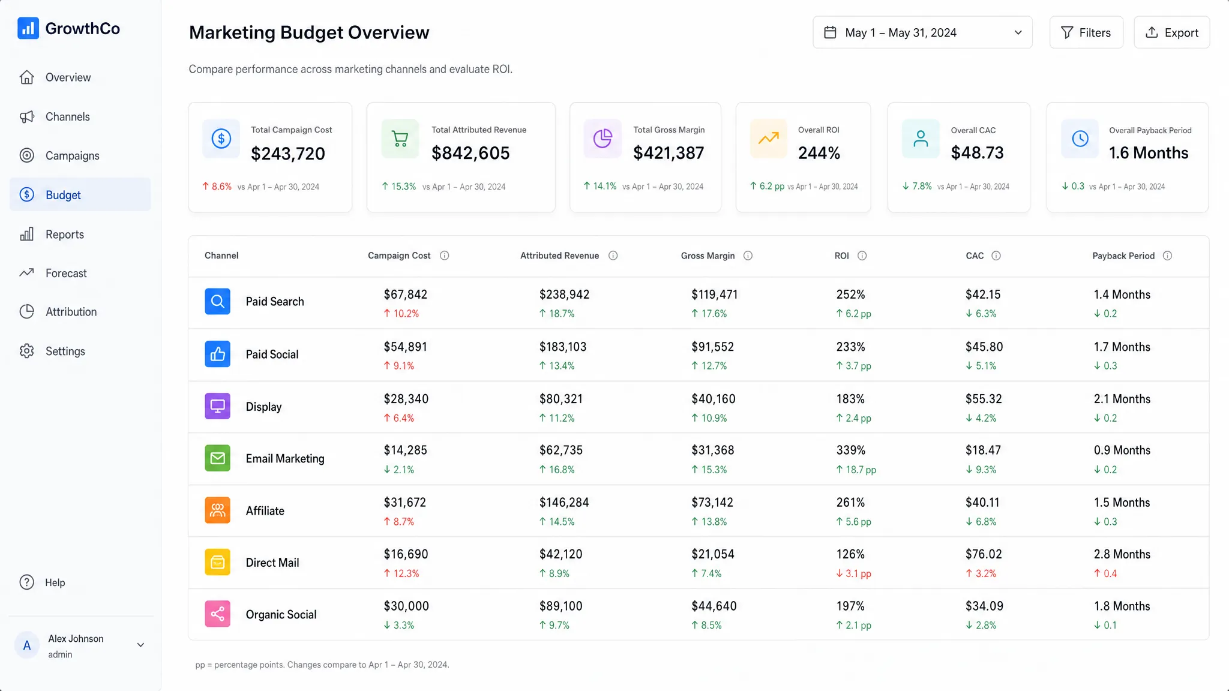Click the Total Campaign Cost dollar icon
Screen dimensions: 1229x691
pos(221,139)
